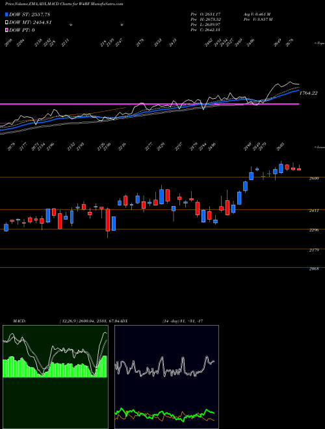Click the magenta DOW PT legend swatch
The image size is (325, 429).
click(x=6, y=30)
